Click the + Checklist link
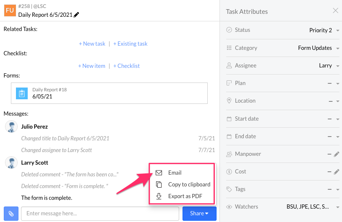The image size is (342, 222). click(126, 66)
